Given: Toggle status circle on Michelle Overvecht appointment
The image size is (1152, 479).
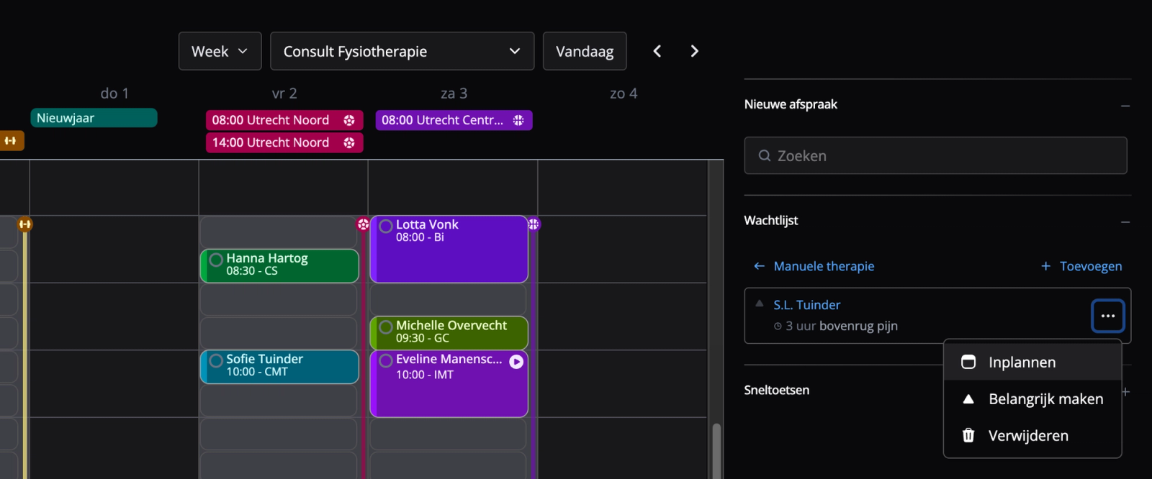Looking at the screenshot, I should [x=386, y=327].
